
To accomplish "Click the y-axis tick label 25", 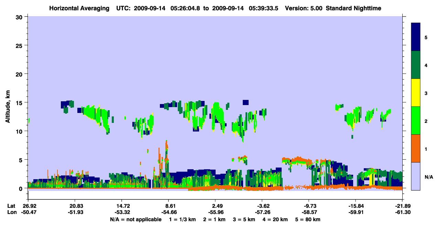I will click(20, 45).
